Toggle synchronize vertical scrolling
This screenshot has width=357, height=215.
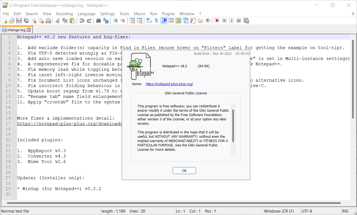pyautogui.click(x=132, y=21)
